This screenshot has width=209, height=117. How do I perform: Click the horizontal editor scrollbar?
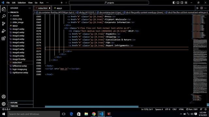click(91, 107)
